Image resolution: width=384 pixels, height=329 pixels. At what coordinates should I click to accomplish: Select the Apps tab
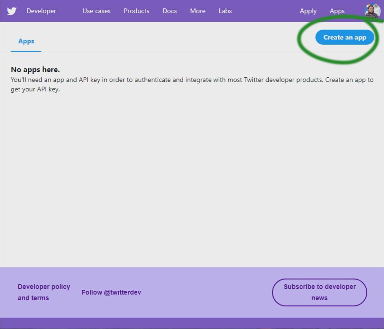26,41
